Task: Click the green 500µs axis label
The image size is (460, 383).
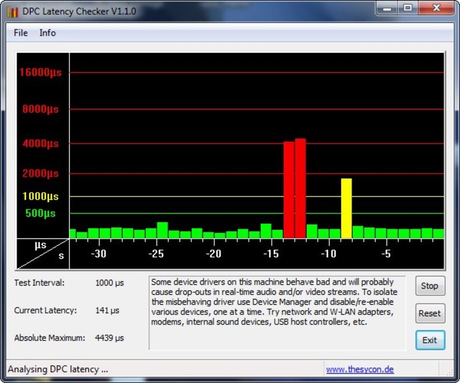Action: [40, 213]
